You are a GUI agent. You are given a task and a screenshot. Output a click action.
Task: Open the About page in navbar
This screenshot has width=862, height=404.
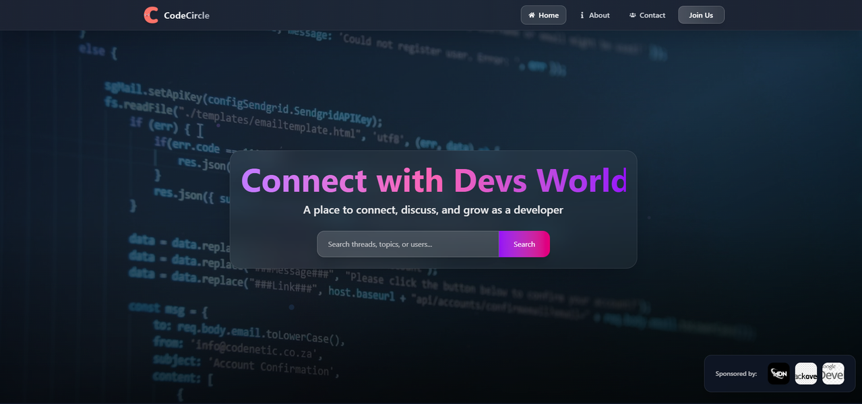pyautogui.click(x=595, y=15)
